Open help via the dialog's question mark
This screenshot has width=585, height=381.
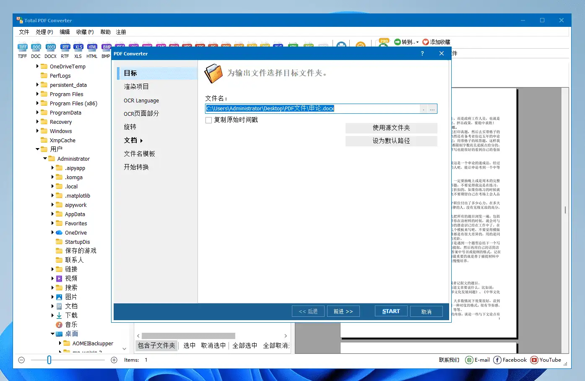coord(422,53)
